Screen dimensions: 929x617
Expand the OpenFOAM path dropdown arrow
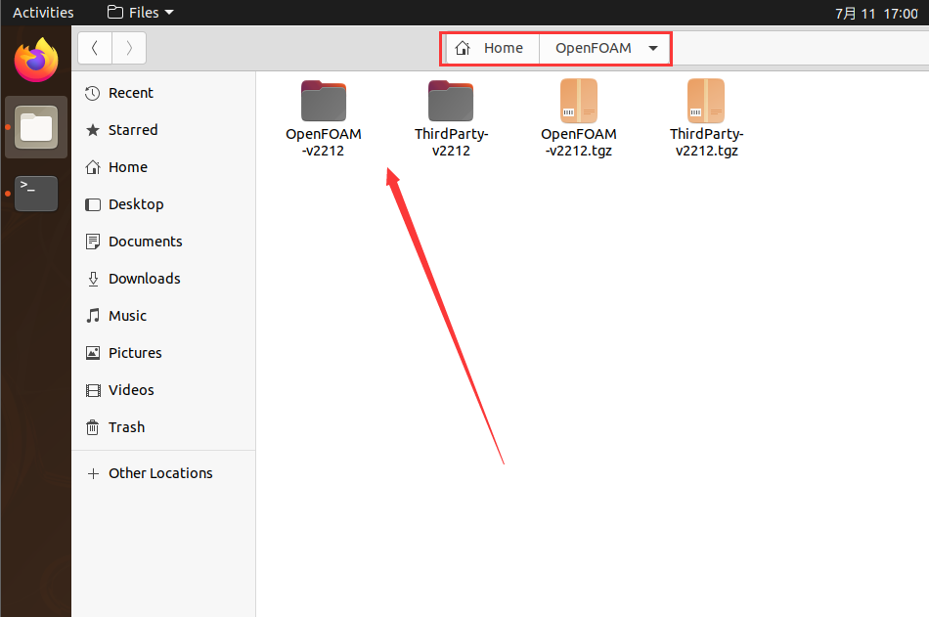pos(652,48)
